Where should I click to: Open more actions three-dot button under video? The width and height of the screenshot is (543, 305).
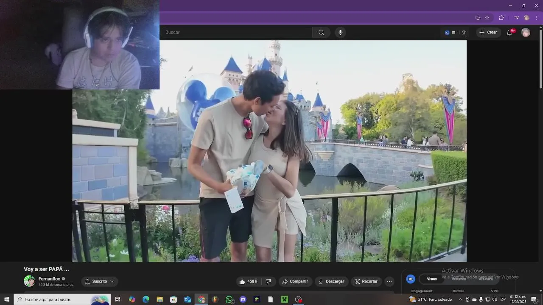[x=389, y=281]
